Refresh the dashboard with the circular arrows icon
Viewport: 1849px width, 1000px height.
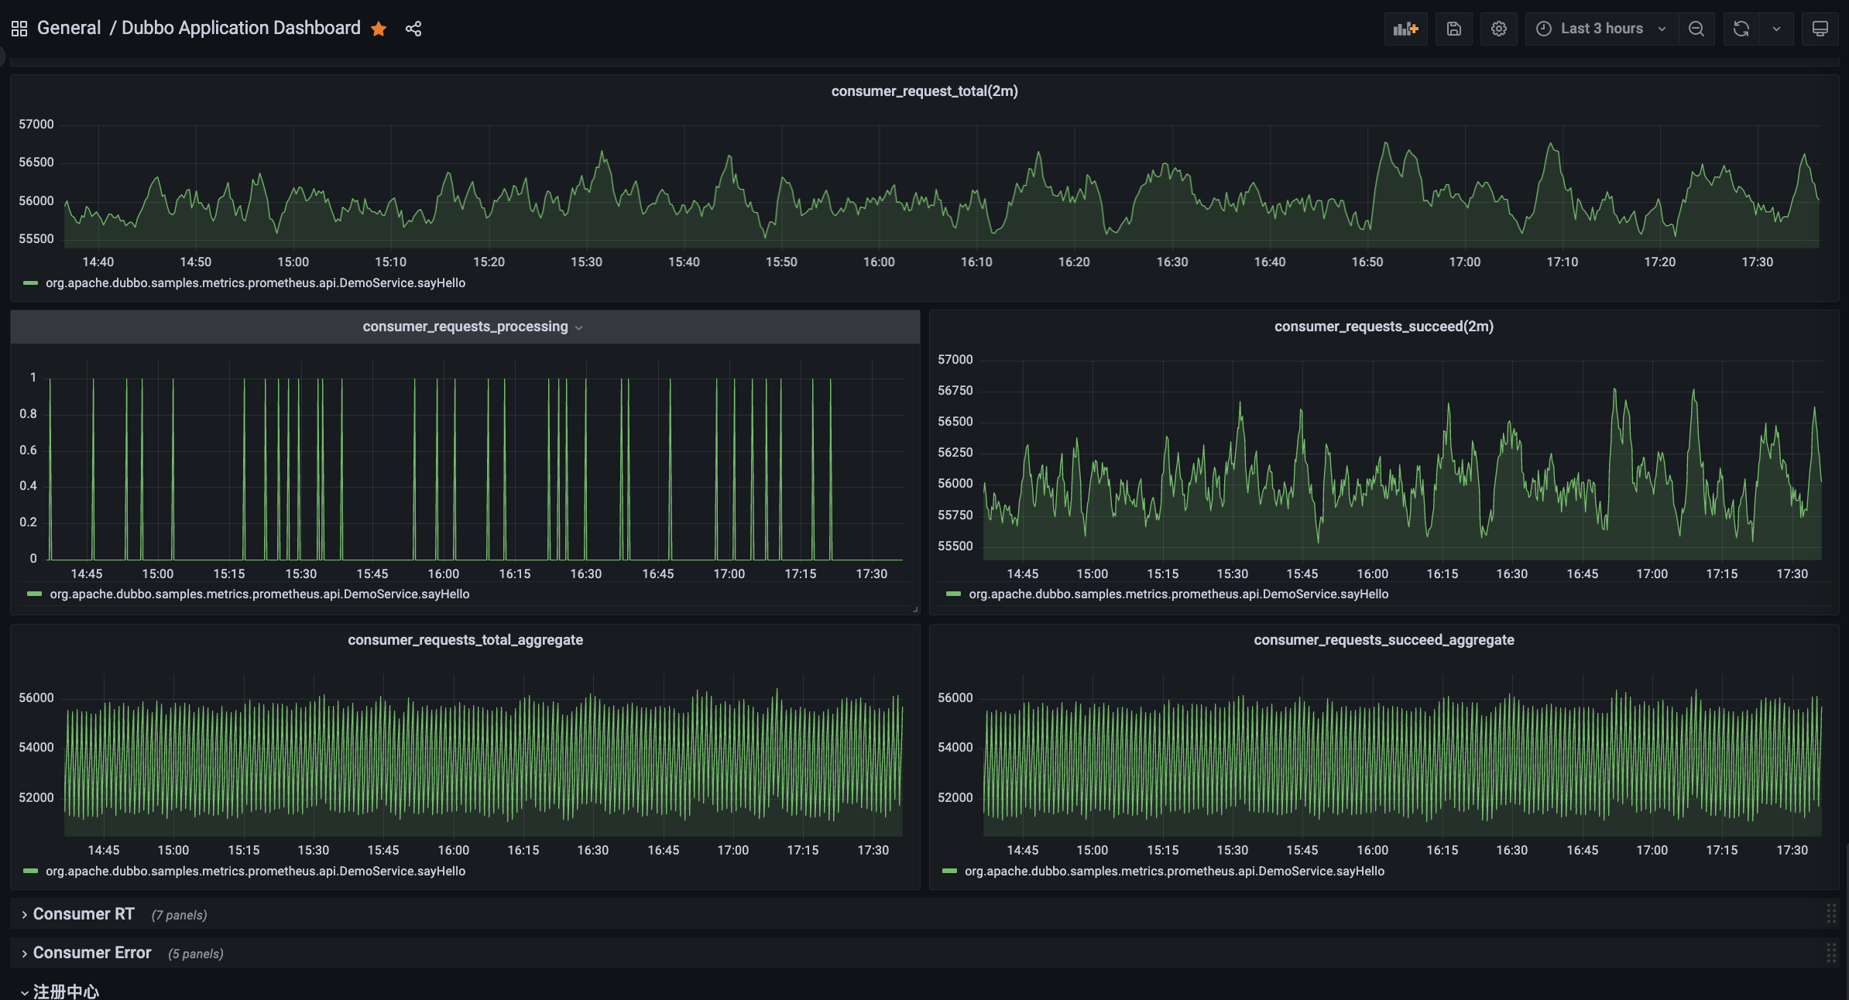(1741, 29)
